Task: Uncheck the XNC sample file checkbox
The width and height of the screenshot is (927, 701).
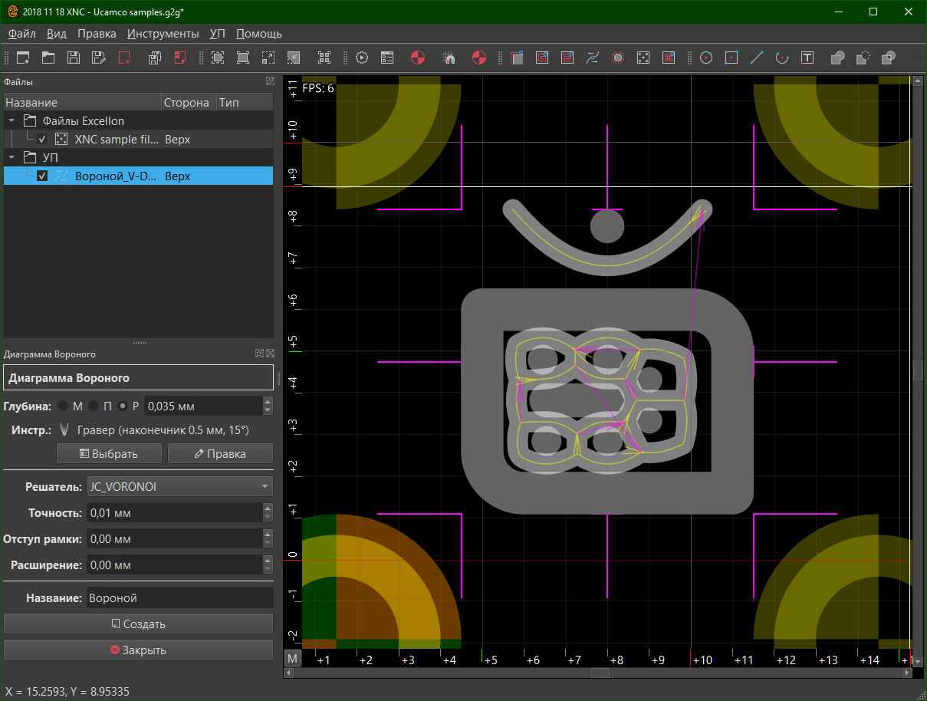Action: tap(42, 140)
